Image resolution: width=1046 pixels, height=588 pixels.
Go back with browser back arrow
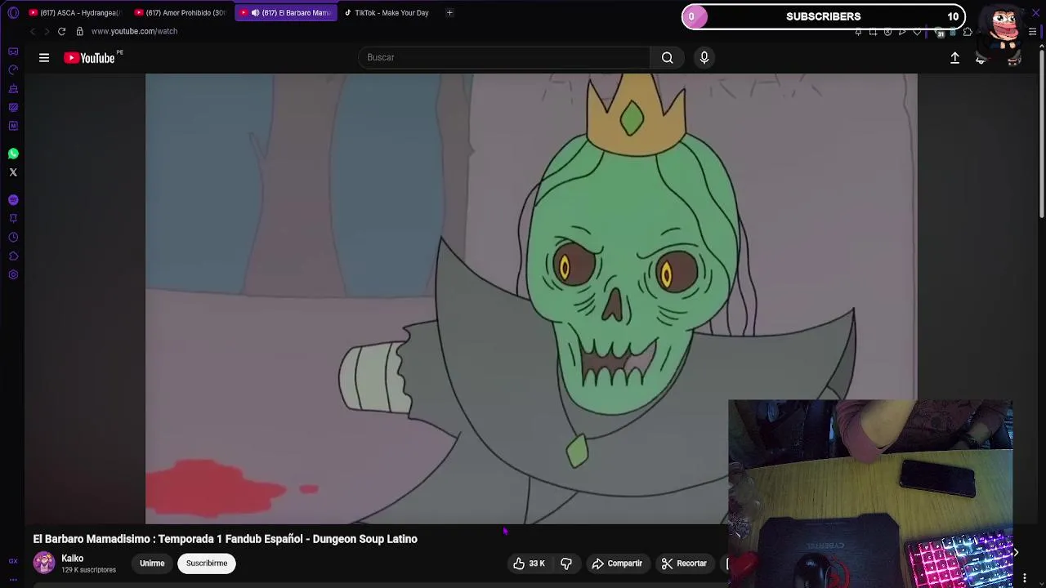(33, 31)
